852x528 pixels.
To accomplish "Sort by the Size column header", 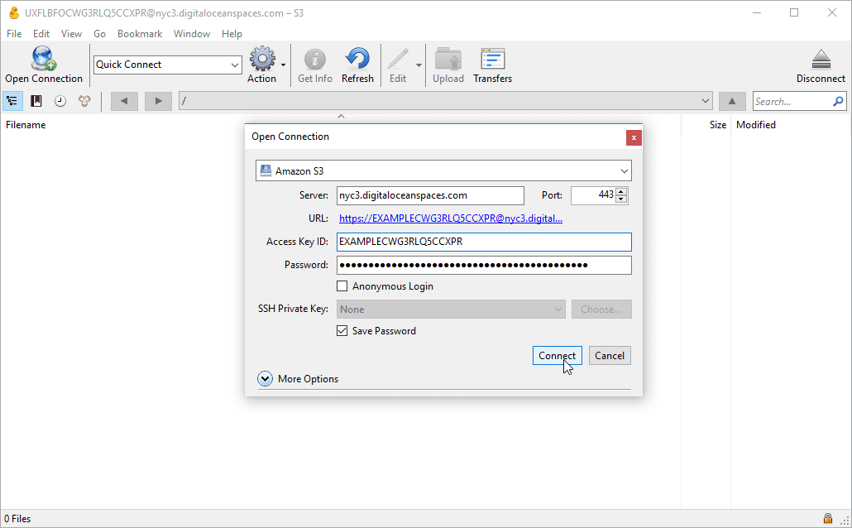I will point(718,125).
